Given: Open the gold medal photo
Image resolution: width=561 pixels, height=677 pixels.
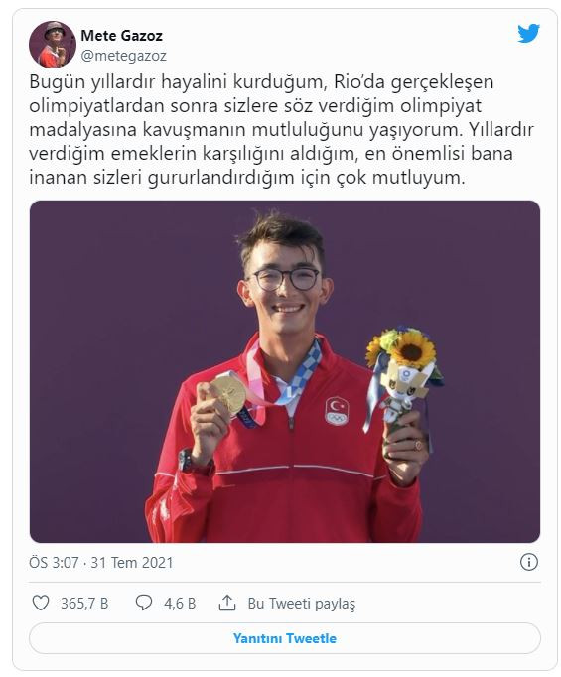Looking at the screenshot, I should [x=285, y=371].
